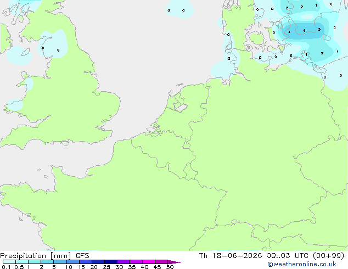Select the 1–2 mm legend swatch
The width and height of the screenshot is (348, 269).
(35, 262)
